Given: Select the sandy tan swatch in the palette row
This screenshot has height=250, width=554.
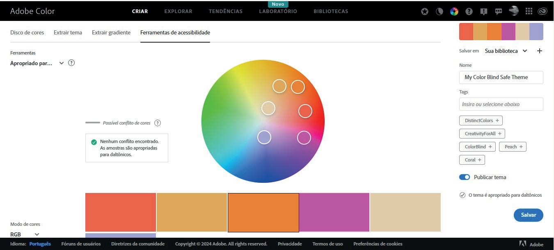Looking at the screenshot, I should (192, 212).
